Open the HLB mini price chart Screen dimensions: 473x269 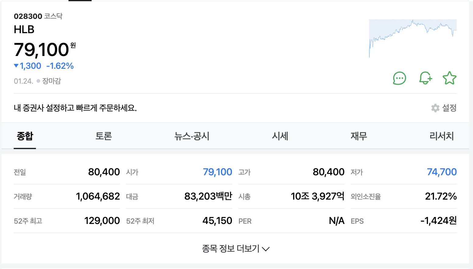click(x=413, y=38)
